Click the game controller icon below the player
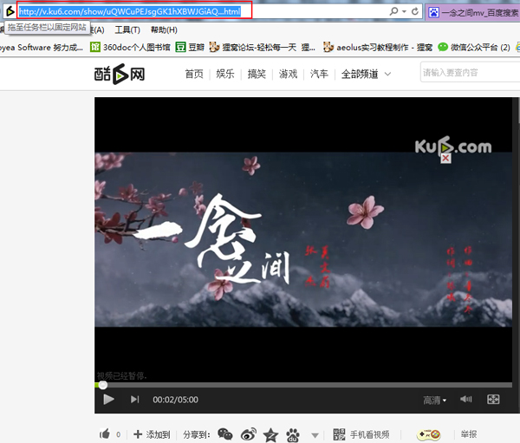This screenshot has height=443, width=520. 428,434
